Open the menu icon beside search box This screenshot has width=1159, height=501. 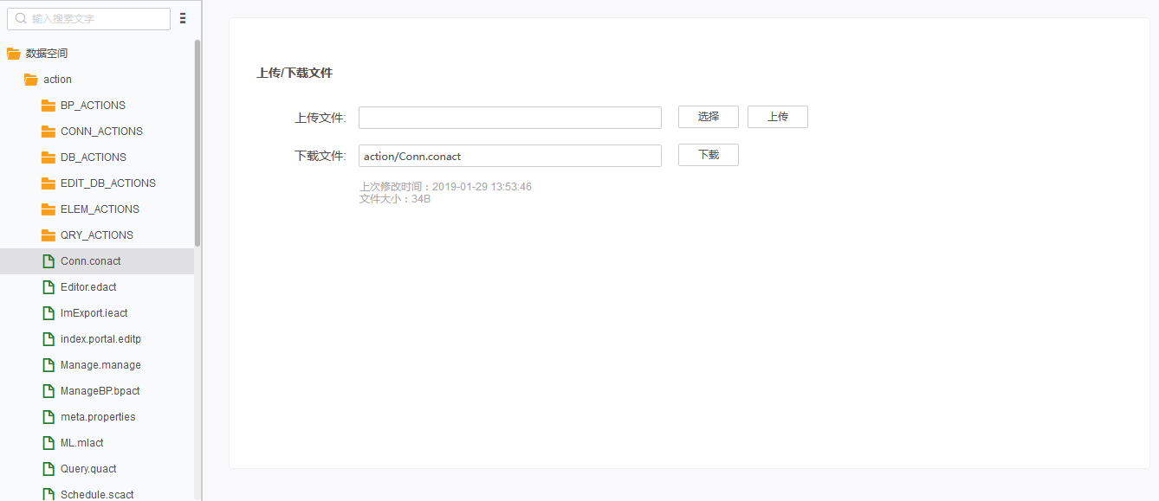(x=183, y=18)
